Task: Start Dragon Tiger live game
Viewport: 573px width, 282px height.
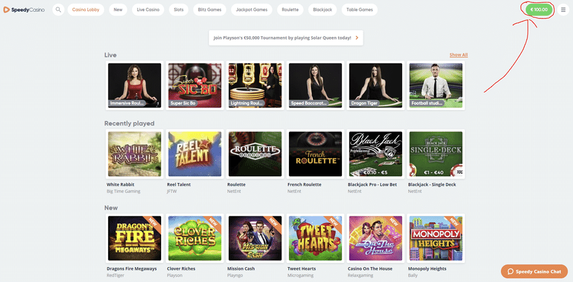Action: click(376, 85)
